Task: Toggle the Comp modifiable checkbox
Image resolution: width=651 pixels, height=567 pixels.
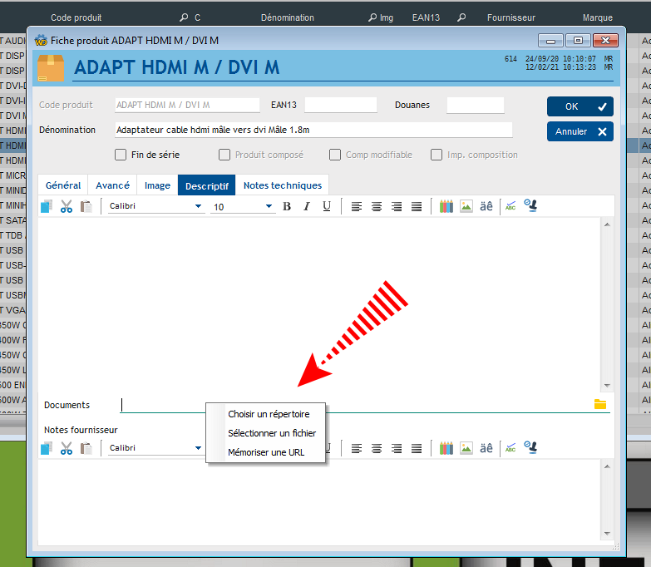Action: click(x=335, y=155)
